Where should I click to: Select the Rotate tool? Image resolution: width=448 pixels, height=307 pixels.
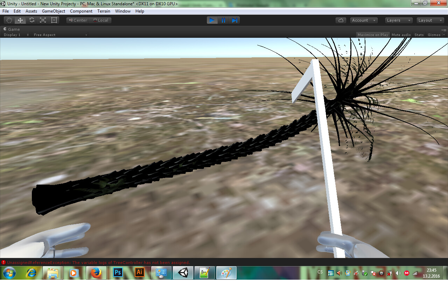[x=31, y=20]
